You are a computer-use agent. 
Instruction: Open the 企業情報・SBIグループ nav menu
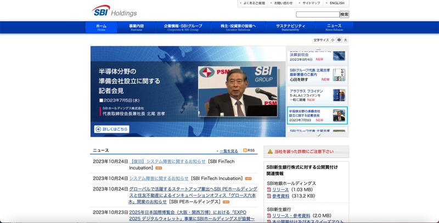point(183,27)
